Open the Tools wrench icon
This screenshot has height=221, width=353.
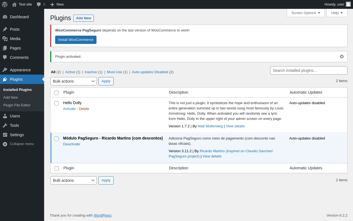coord(5,125)
